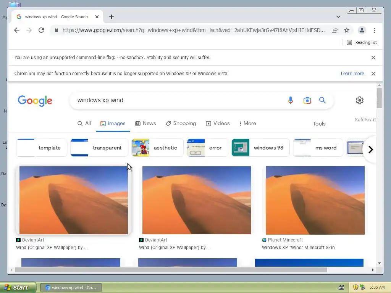This screenshot has width=391, height=293.
Task: Dismiss the unsupported Windows XP notice
Action: click(x=373, y=74)
